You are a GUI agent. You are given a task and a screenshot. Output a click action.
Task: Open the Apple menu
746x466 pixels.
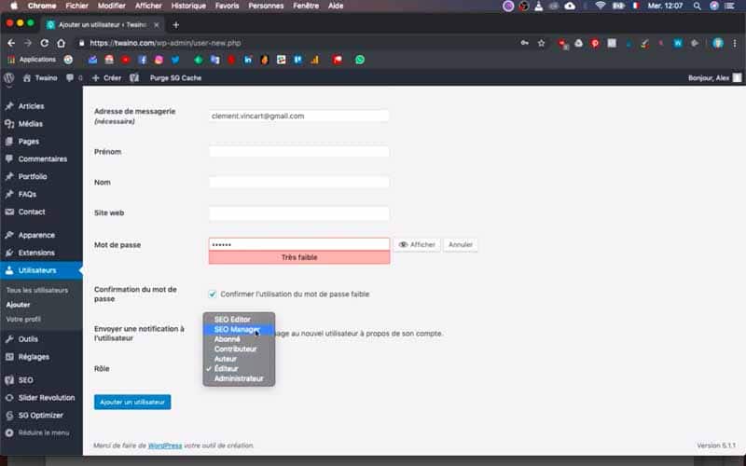[14, 6]
